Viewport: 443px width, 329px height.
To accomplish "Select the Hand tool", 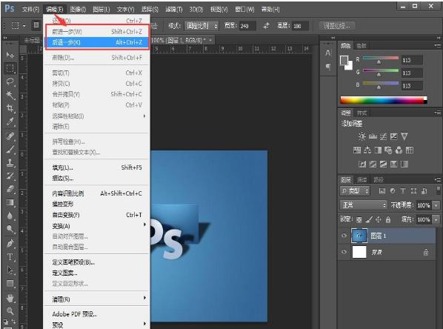I will tap(10, 298).
